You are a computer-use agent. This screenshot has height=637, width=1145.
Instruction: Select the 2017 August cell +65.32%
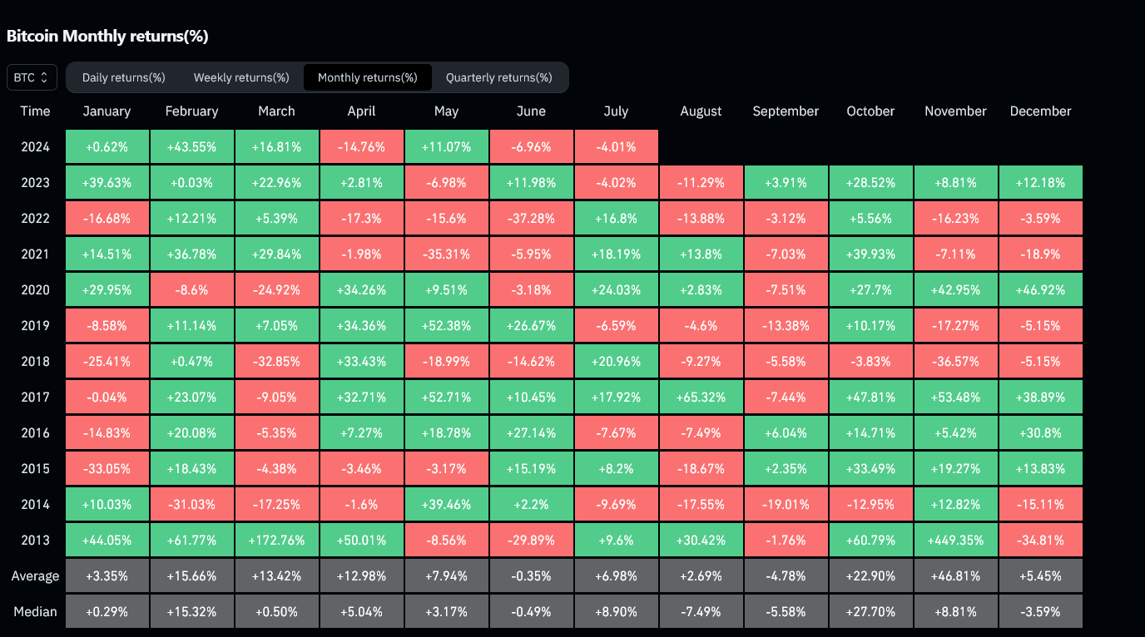point(701,397)
